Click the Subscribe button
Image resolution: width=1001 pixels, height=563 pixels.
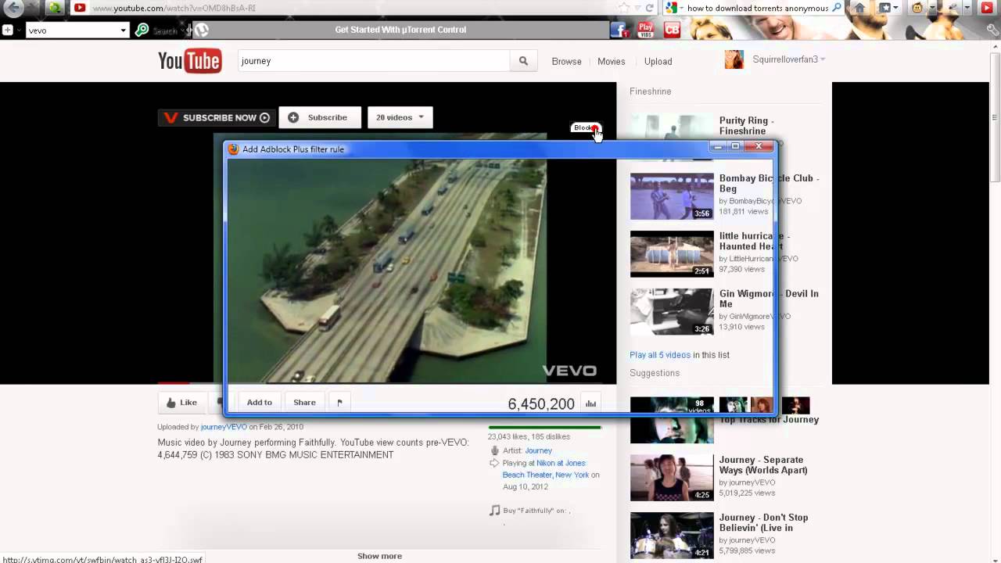tap(320, 117)
